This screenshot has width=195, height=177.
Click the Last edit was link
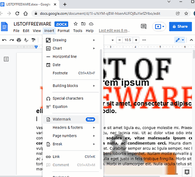(x=114, y=31)
